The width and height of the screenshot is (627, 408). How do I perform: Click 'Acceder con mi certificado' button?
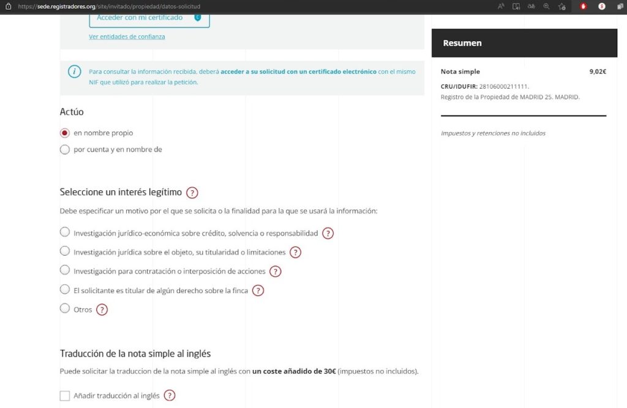click(x=149, y=18)
